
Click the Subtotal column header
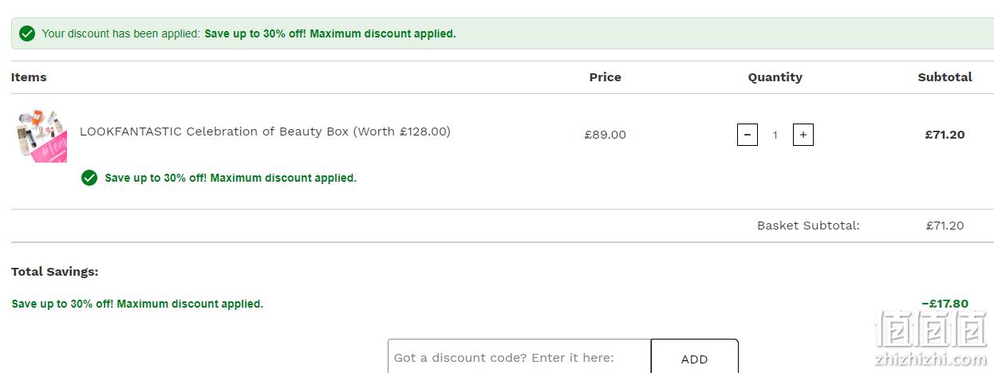(x=945, y=77)
